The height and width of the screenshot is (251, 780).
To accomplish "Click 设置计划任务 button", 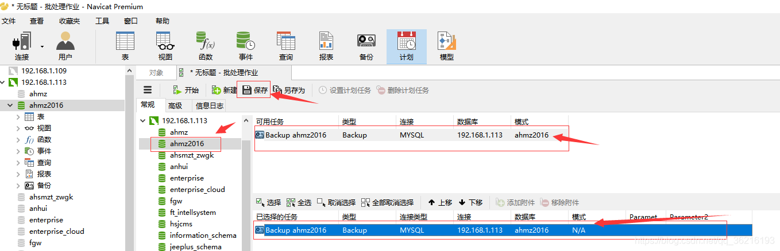I will [345, 90].
